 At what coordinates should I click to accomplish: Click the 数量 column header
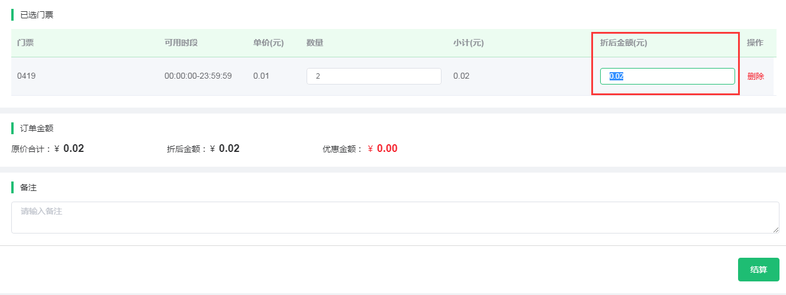(314, 43)
